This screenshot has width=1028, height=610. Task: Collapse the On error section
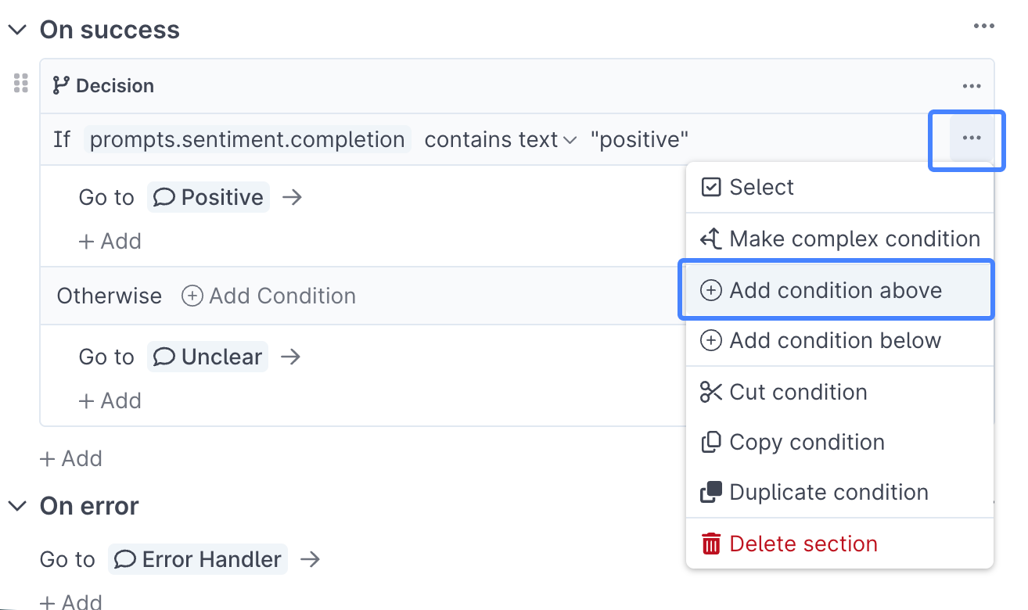(17, 506)
